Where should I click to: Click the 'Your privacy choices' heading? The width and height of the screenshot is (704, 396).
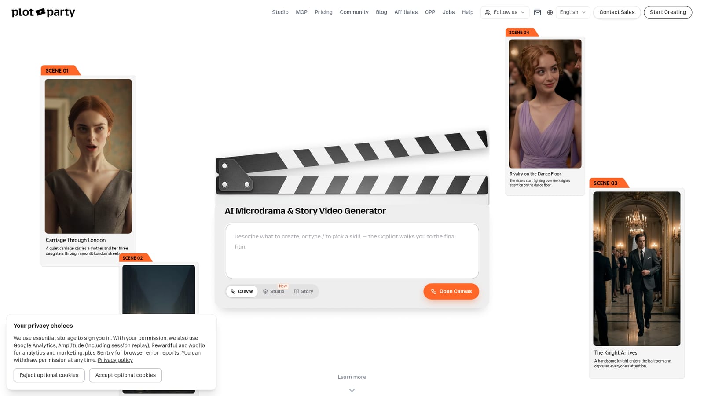[43, 326]
